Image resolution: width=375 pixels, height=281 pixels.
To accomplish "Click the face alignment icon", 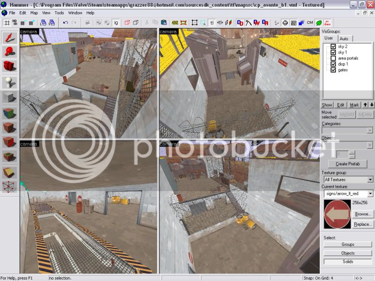I will click(x=228, y=22).
